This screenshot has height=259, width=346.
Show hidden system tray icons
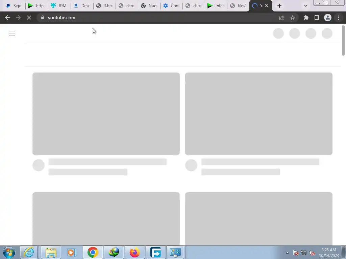(287, 253)
